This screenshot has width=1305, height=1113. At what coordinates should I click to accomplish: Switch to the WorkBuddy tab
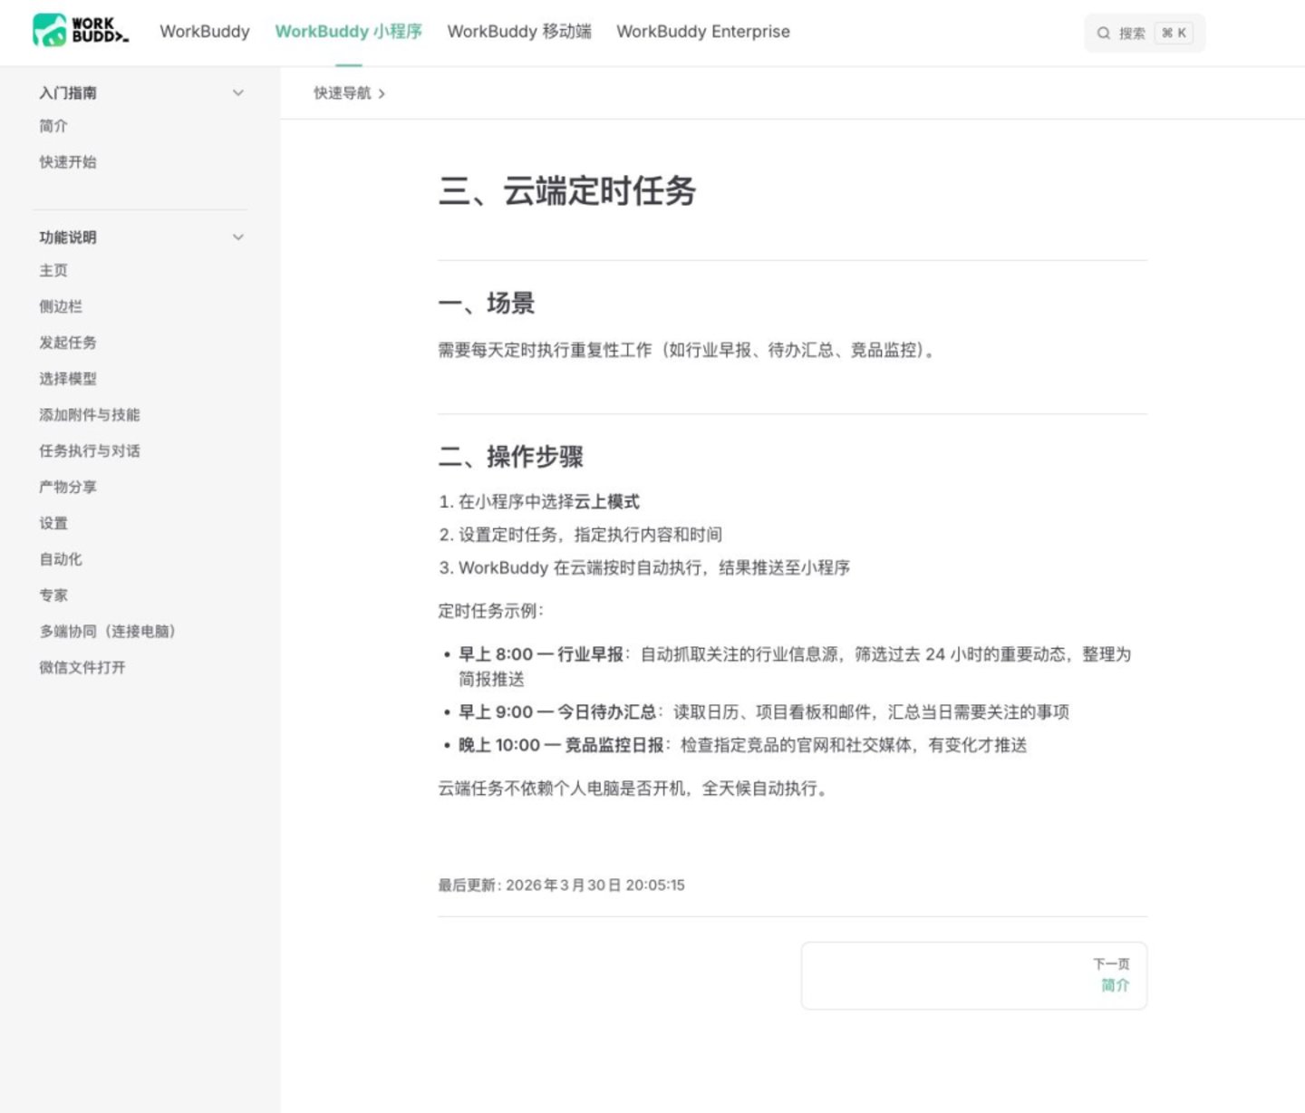205,32
